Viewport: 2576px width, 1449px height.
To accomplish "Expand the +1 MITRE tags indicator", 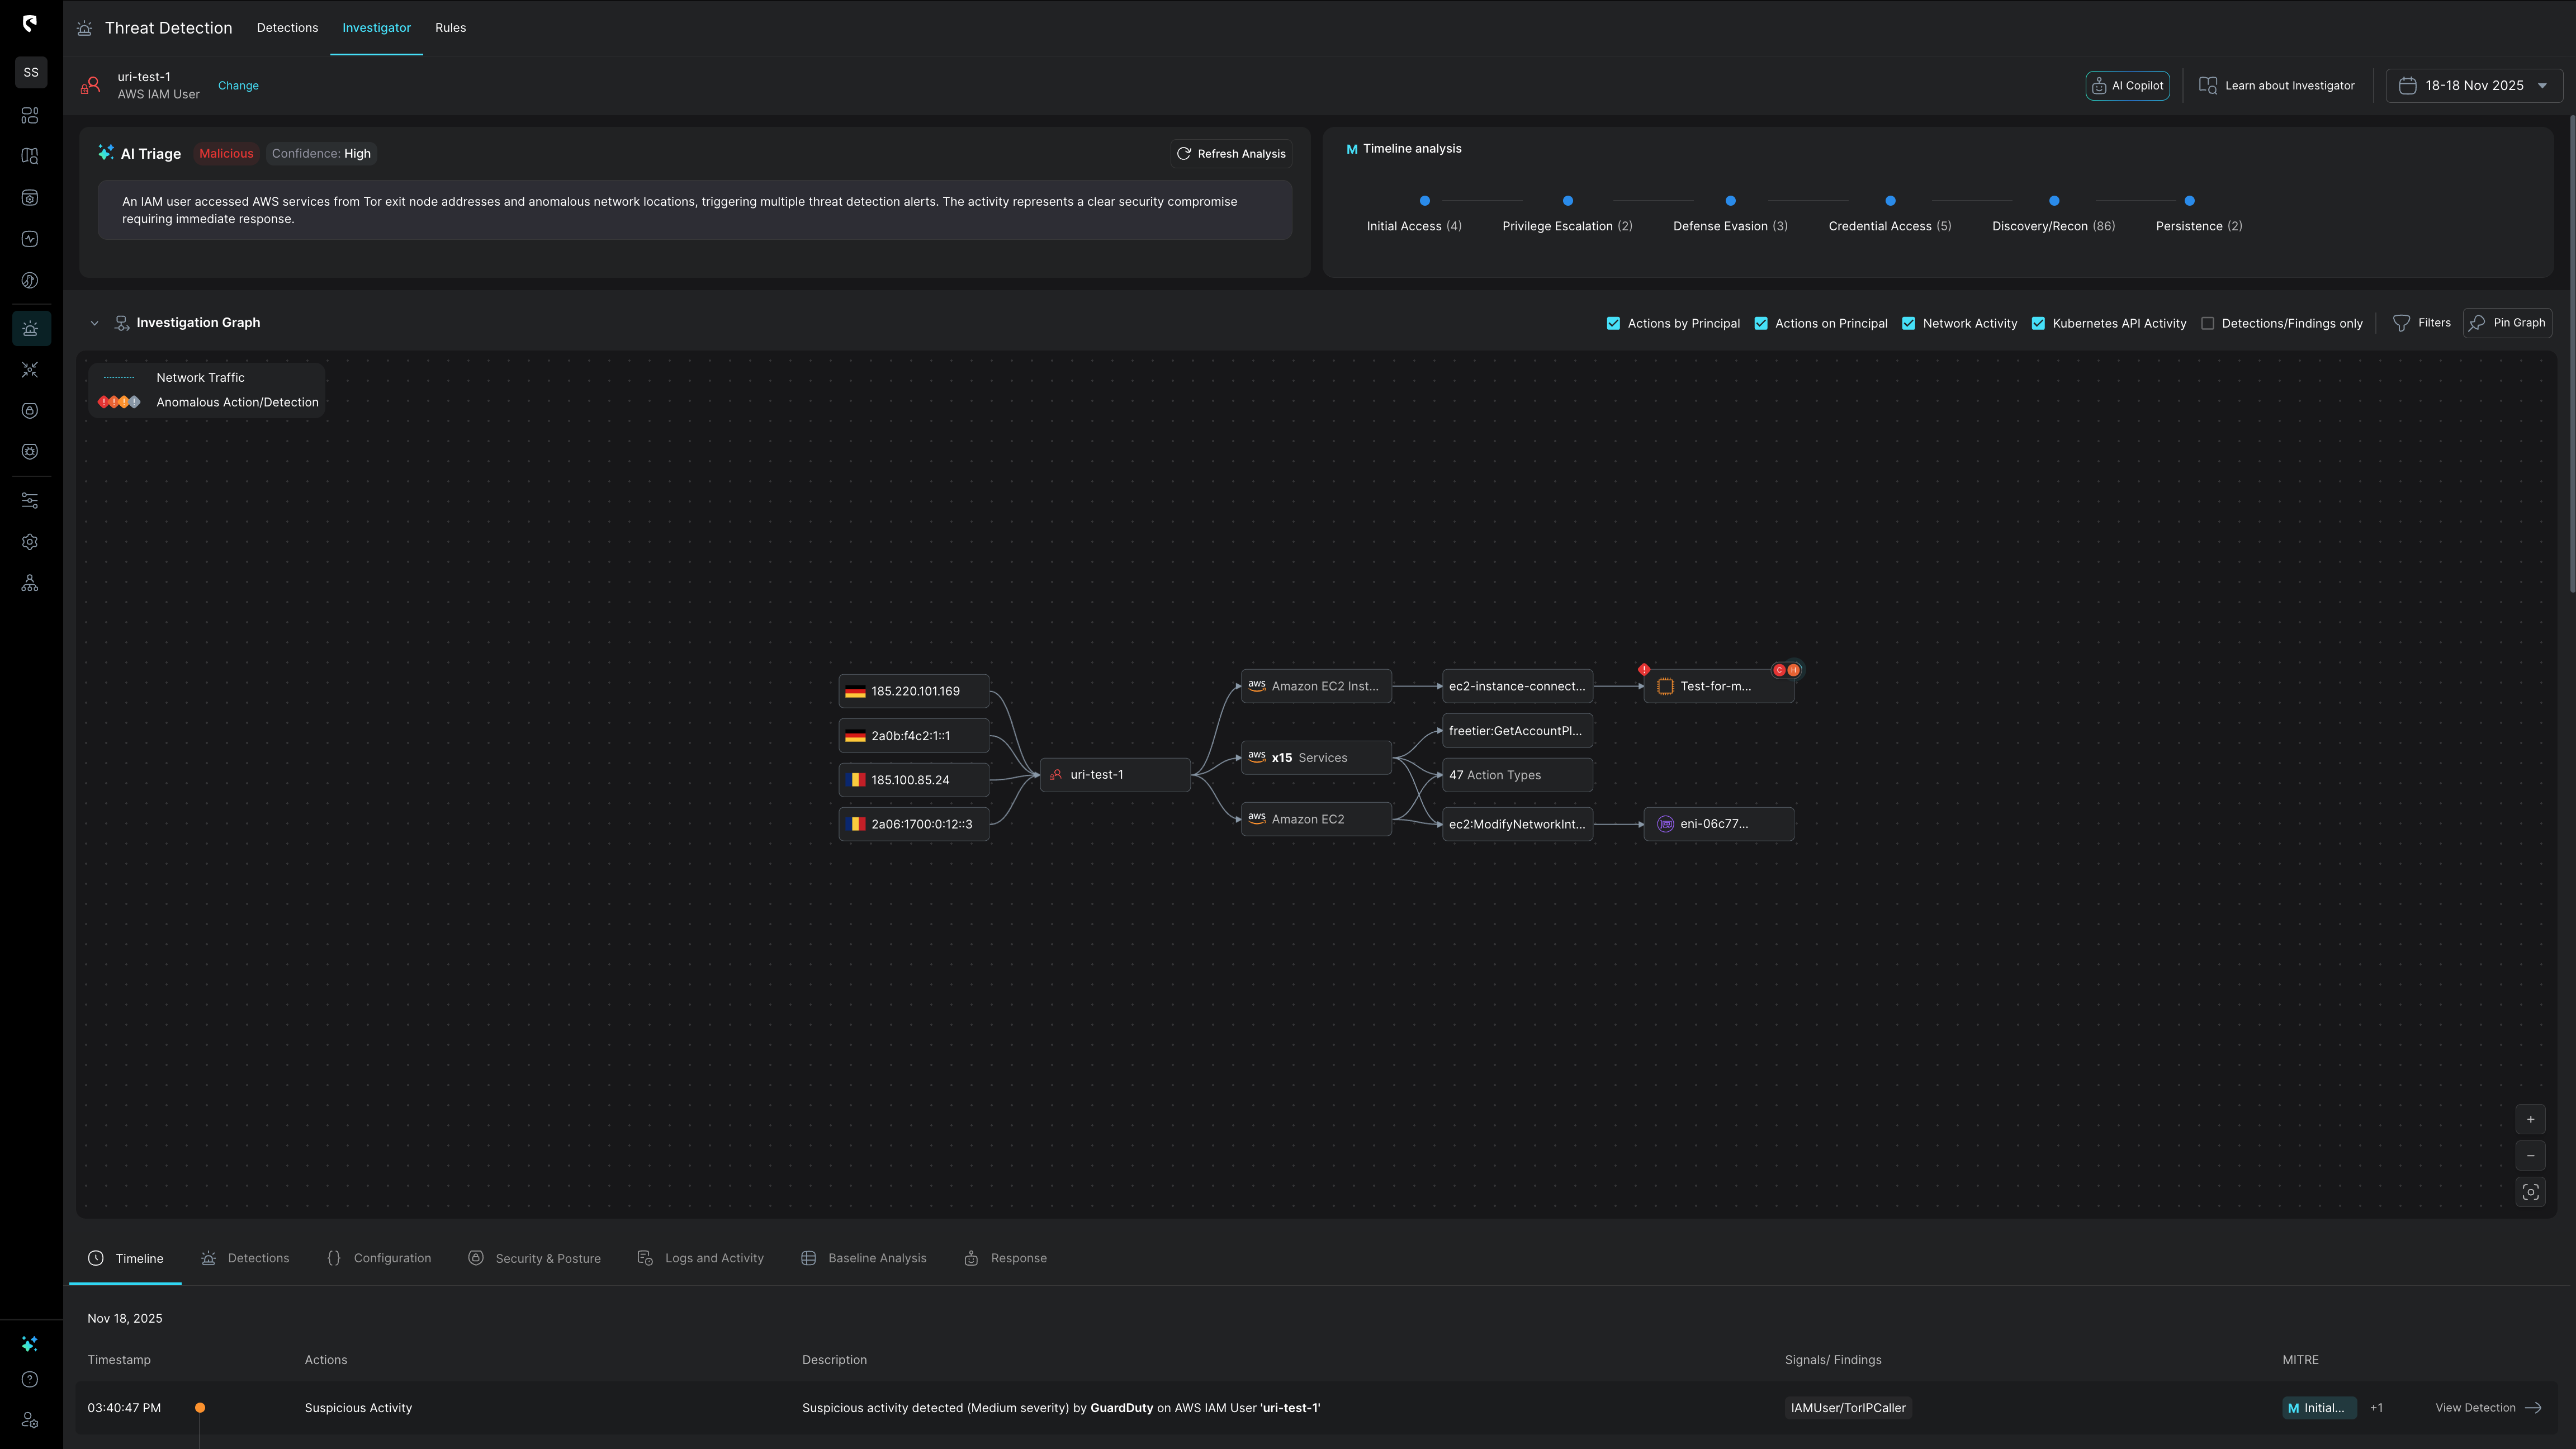I will (x=2376, y=1408).
